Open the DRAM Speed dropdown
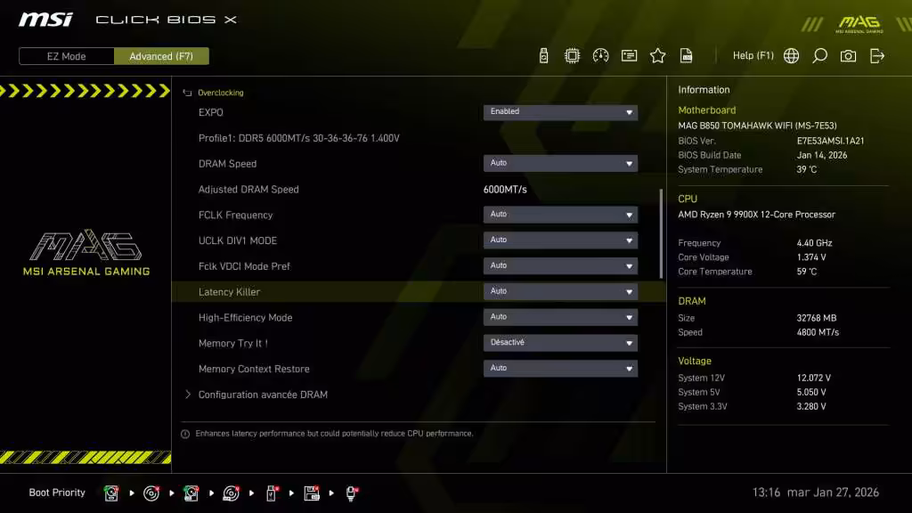This screenshot has width=912, height=513. coord(560,163)
